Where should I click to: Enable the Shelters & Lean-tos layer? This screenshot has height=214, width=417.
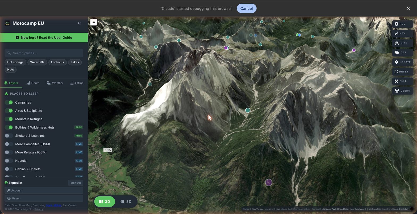pos(9,136)
